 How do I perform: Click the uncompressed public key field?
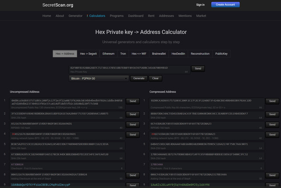(x=67, y=104)
